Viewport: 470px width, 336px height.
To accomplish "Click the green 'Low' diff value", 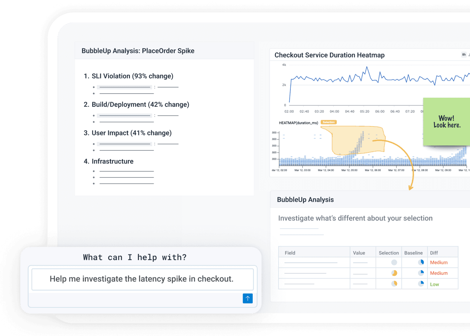I will [x=435, y=285].
